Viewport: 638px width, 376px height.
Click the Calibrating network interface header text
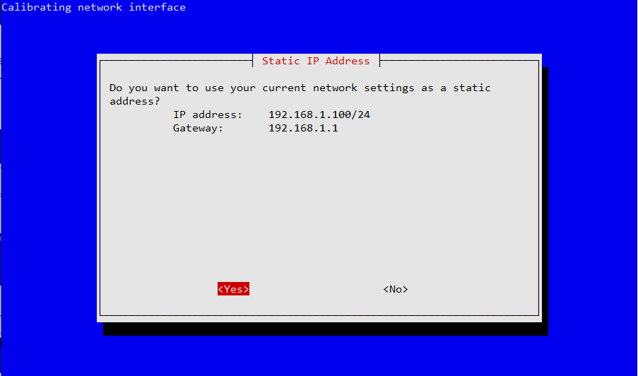[94, 8]
